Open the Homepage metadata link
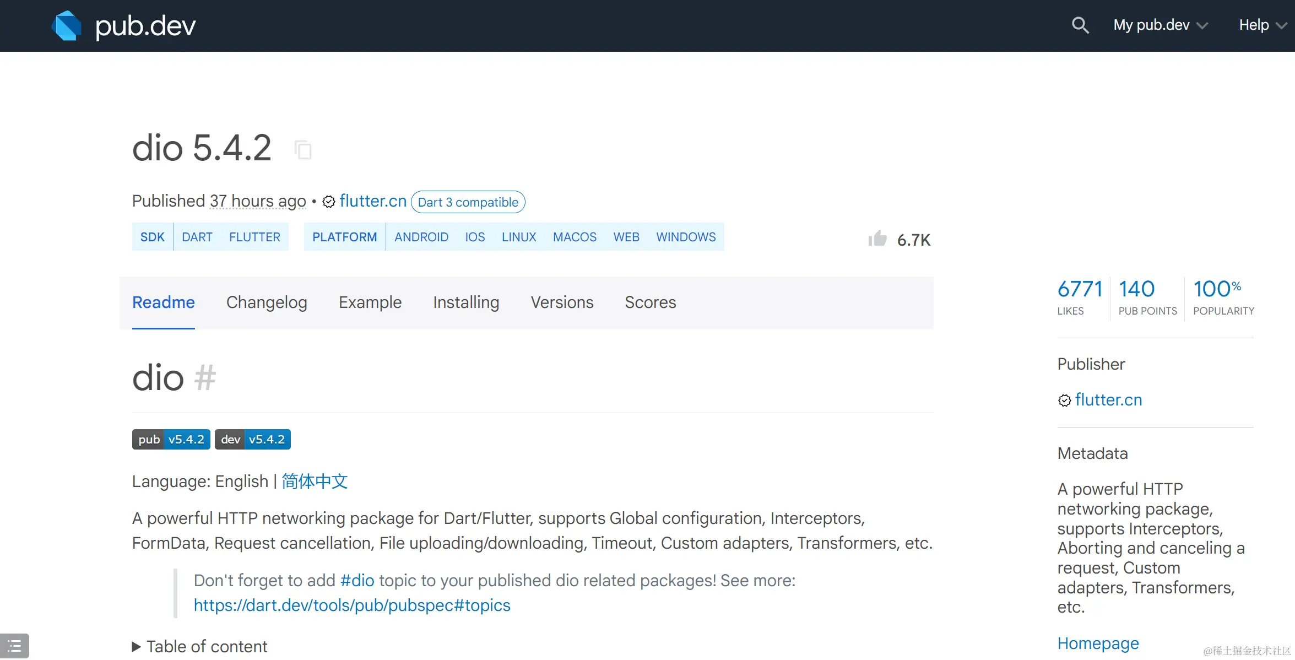Image resolution: width=1295 pixels, height=660 pixels. (x=1098, y=643)
